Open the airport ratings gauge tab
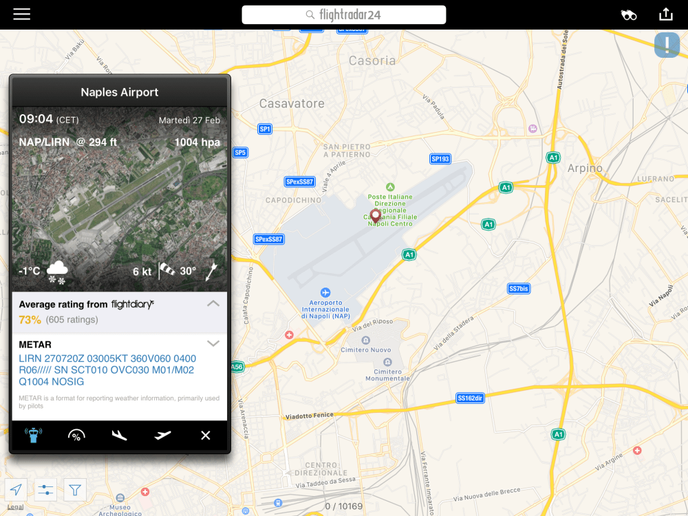The image size is (688, 516). 76,436
